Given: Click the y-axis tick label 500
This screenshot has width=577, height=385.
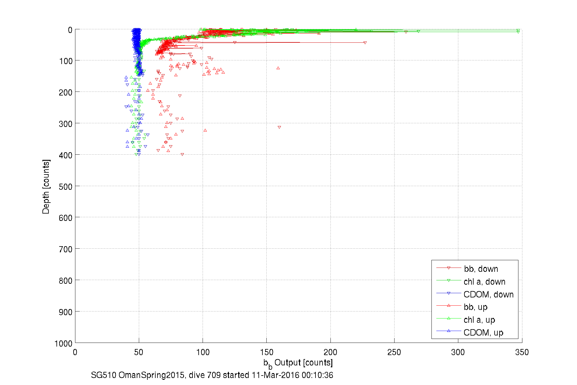Looking at the screenshot, I should [66, 186].
